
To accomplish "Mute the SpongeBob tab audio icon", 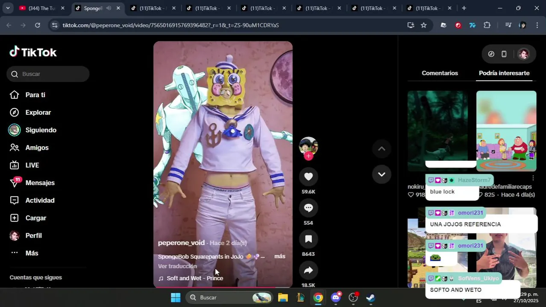I will (x=109, y=8).
